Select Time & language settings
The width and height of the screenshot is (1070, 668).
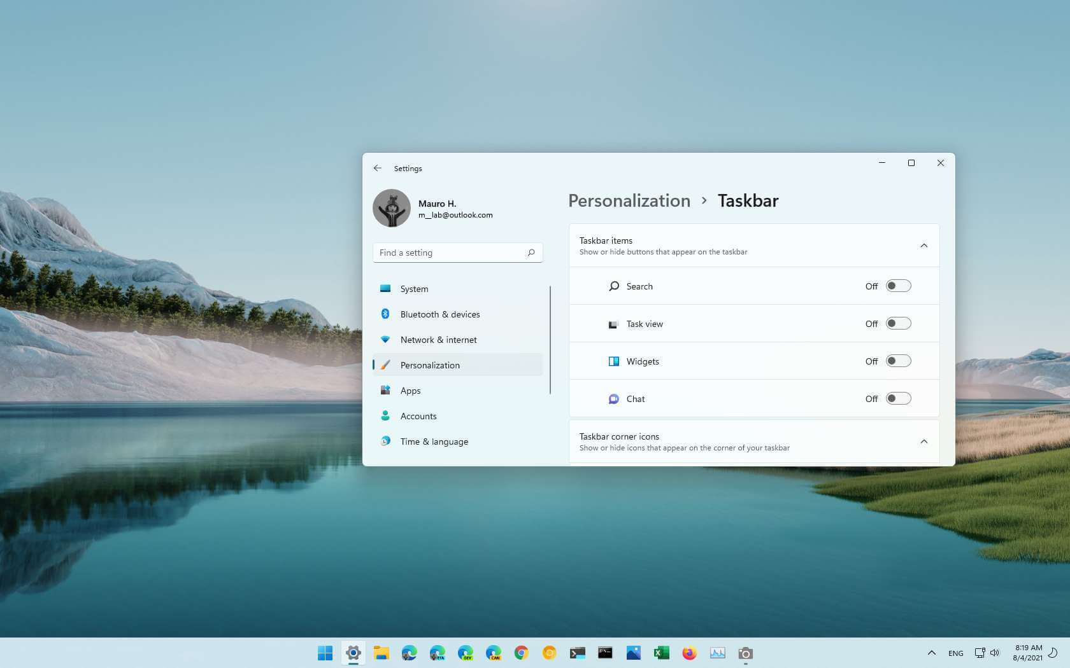point(434,442)
